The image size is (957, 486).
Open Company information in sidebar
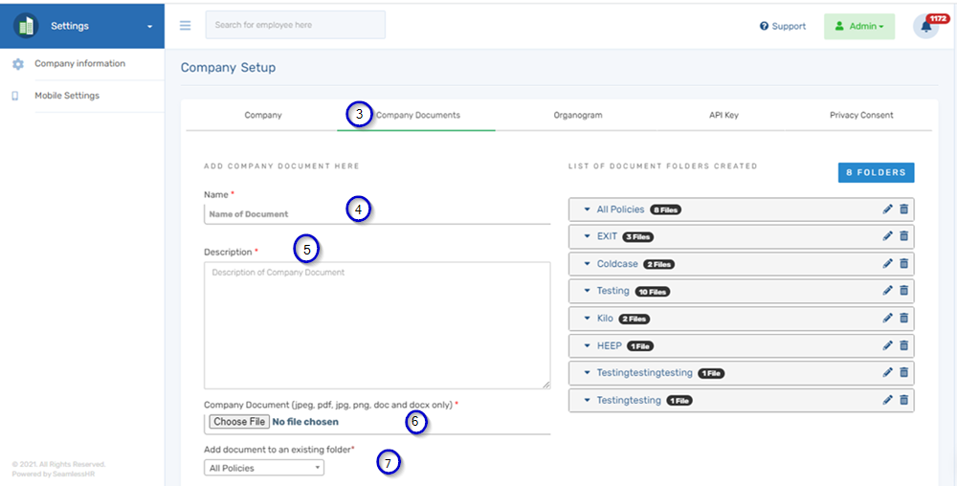pos(80,63)
